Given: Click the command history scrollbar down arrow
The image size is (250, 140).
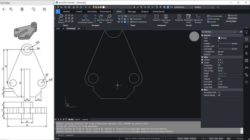Looking at the screenshot, I should click(242, 132).
